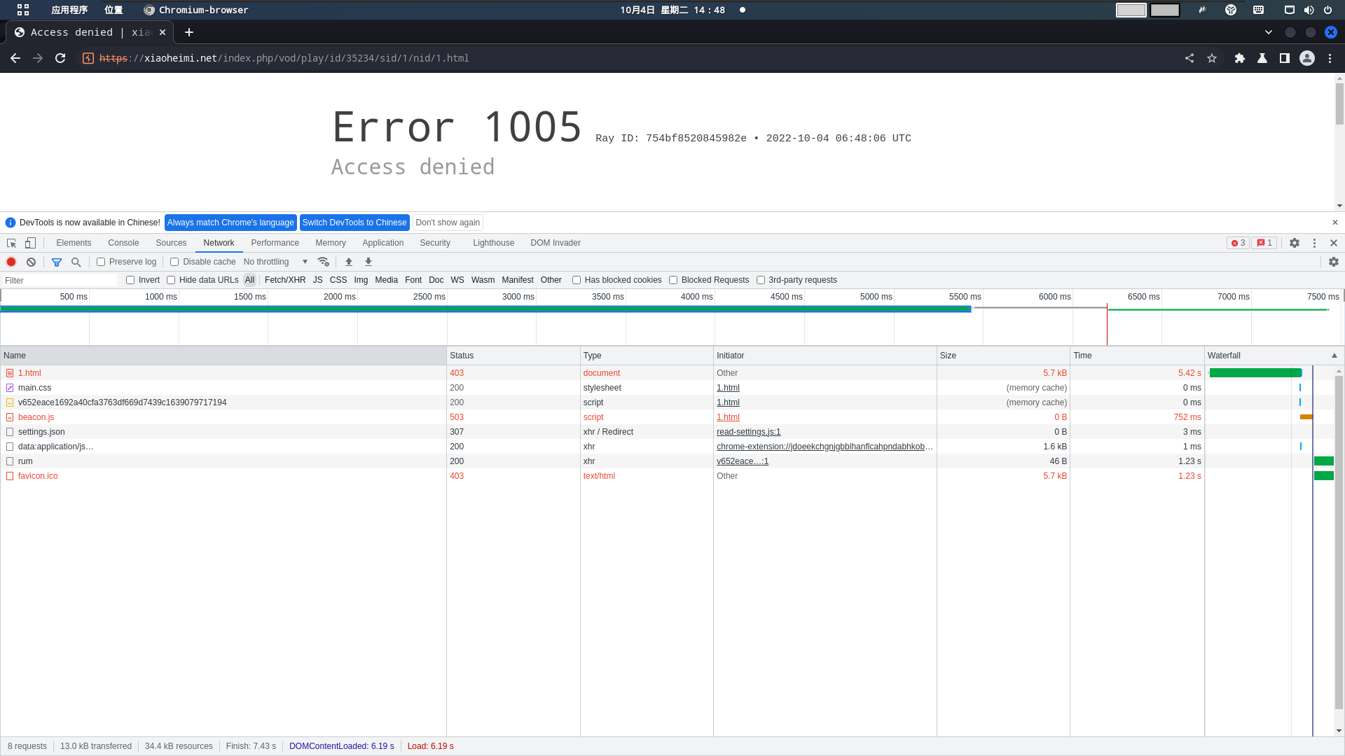Open Chrome labs flask icon
The image size is (1345, 756).
[1262, 58]
